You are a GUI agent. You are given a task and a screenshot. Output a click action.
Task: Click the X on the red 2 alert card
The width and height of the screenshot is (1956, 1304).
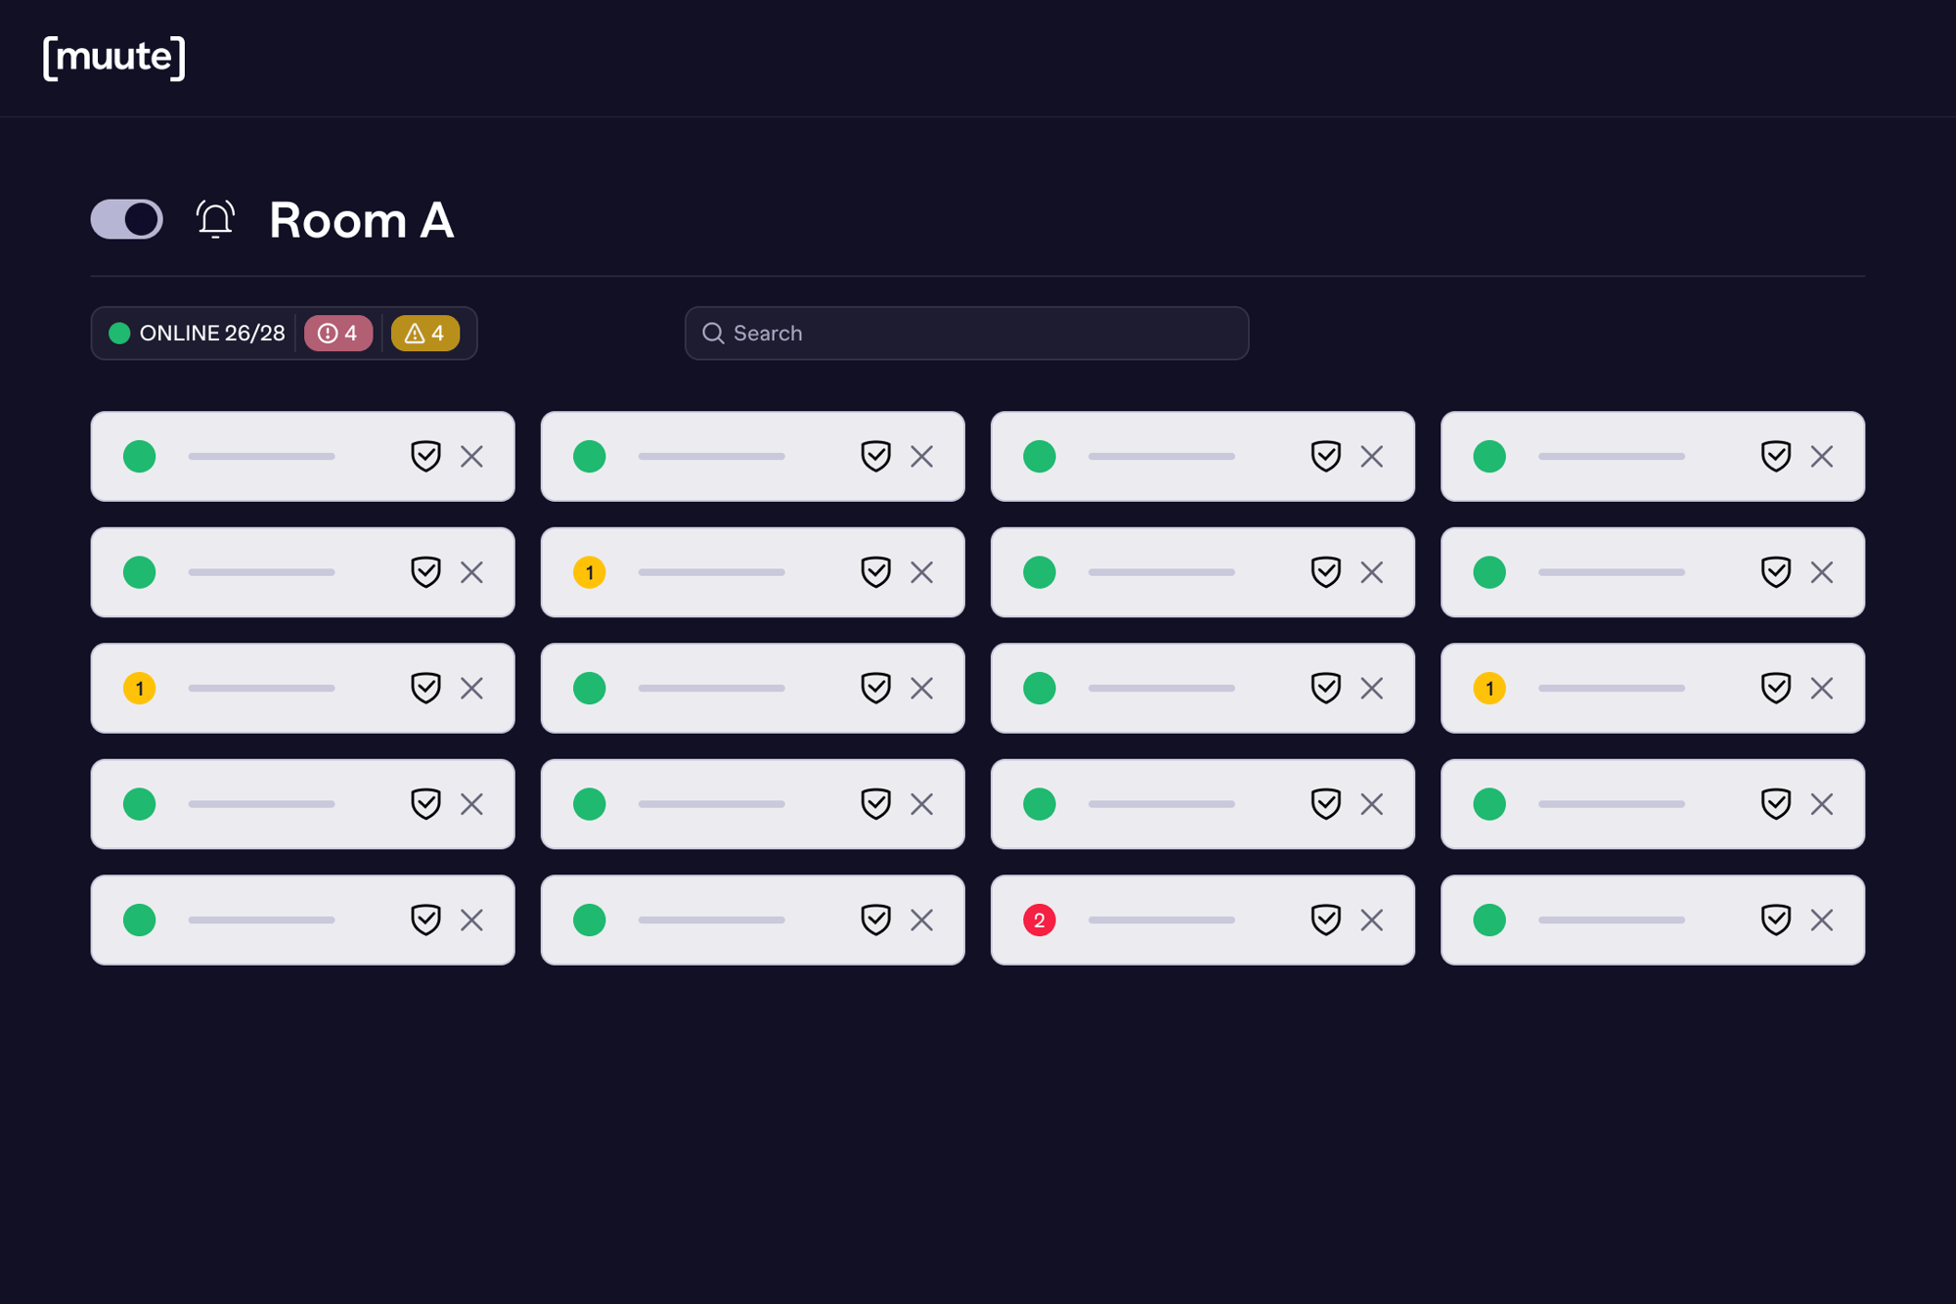pos(1371,920)
